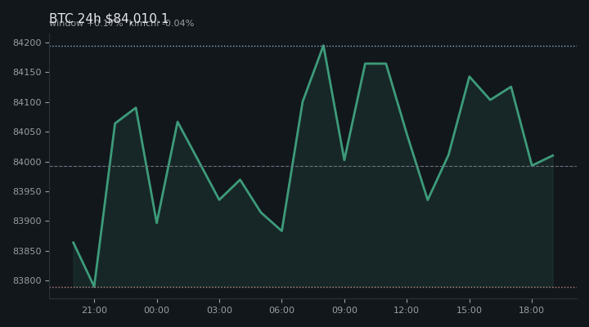
Task: Click the 83950 y-axis label
Action: point(27,191)
